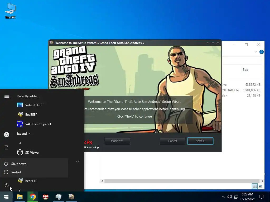Screen dimensions: 270x202
Task: Switch Explorer to details view icon
Action: [x=255, y=186]
